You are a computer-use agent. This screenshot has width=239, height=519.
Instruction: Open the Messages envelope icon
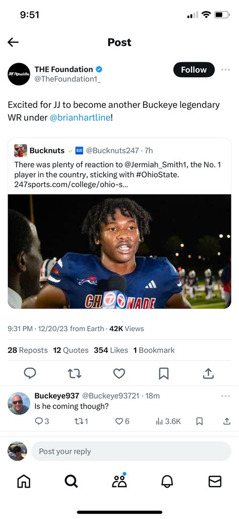pos(215,481)
